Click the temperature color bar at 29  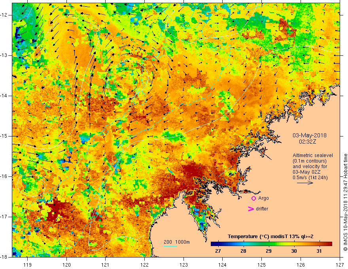tap(269, 244)
